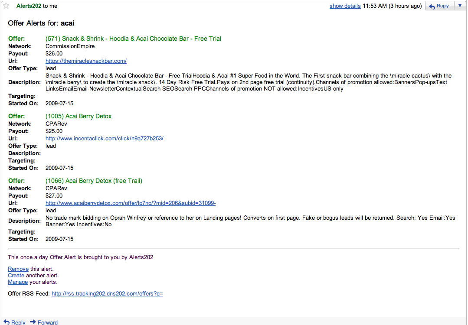This screenshot has width=468, height=325.
Task: Click the bottom Reply link
Action: pyautogui.click(x=18, y=322)
